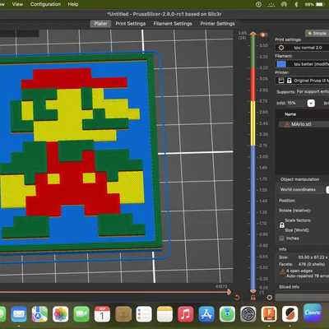This screenshot has height=329, width=329.
Task: Open the View menu
Action: 17,4
